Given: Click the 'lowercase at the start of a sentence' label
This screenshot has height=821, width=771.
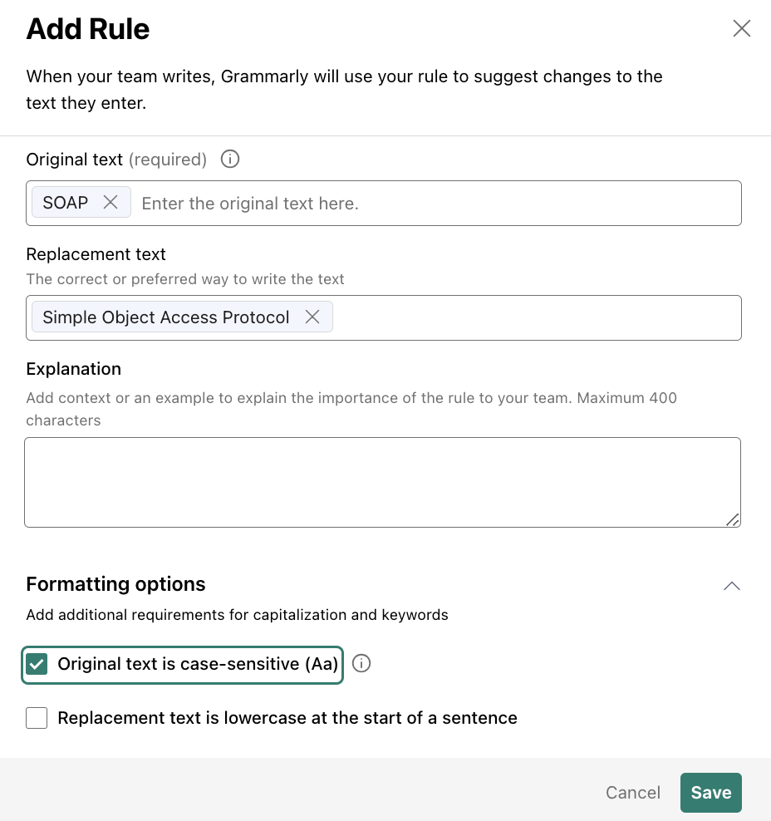Looking at the screenshot, I should [x=371, y=718].
